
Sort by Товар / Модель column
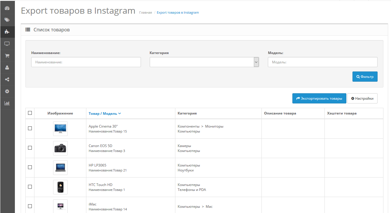tap(105, 113)
